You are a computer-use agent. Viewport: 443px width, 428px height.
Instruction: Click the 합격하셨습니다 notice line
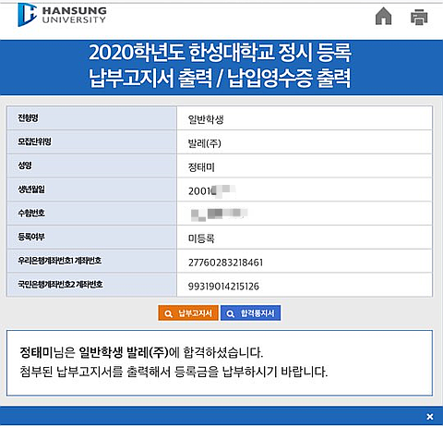click(141, 352)
